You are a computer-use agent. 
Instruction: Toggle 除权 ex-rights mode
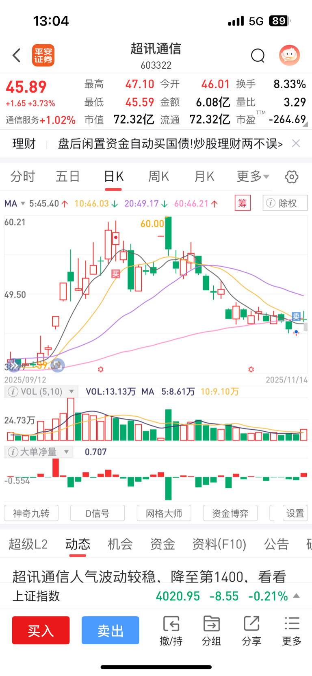(x=285, y=203)
